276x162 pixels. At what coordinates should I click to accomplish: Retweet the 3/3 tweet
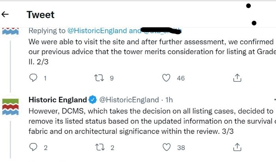pyautogui.click(x=100, y=147)
